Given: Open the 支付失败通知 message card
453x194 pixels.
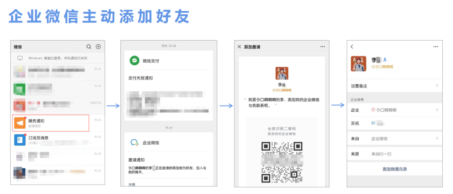Looking at the screenshot, I should coord(169,85).
